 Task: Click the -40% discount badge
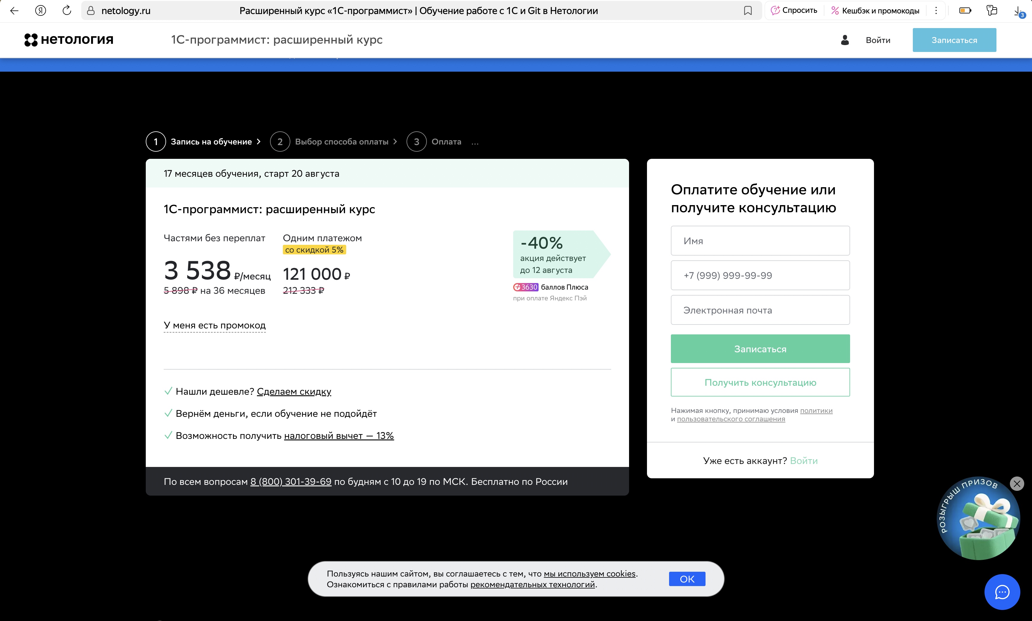coord(562,254)
